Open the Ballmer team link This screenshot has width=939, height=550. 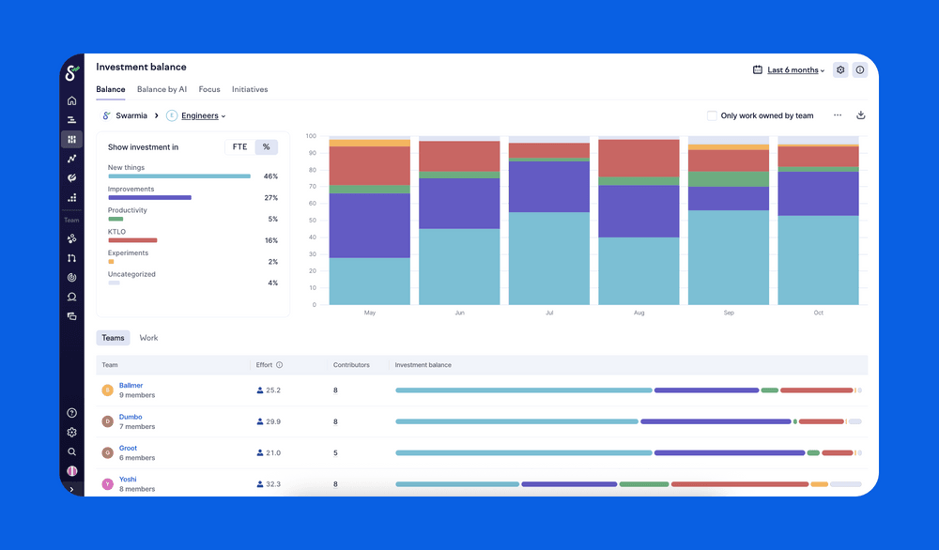[x=131, y=386]
